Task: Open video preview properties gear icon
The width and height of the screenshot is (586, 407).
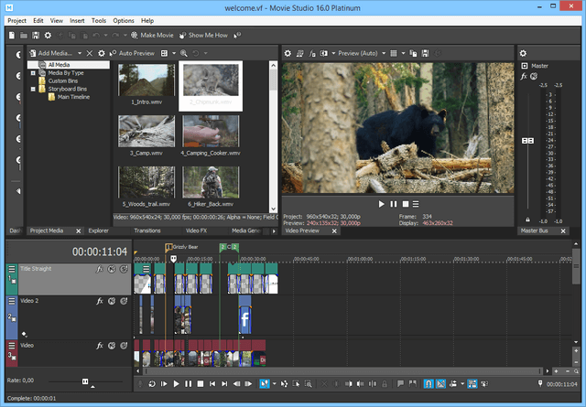Action: click(288, 53)
